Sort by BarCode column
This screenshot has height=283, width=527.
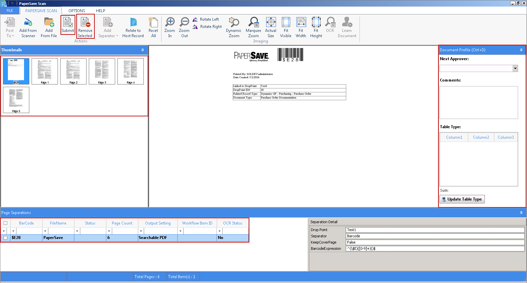26,223
